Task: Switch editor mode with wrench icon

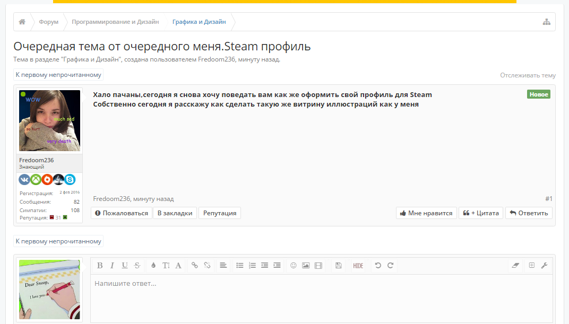Action: coord(544,266)
